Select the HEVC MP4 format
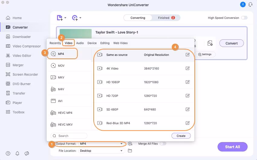Screen dimensions: 257x160 [x=70, y=113]
